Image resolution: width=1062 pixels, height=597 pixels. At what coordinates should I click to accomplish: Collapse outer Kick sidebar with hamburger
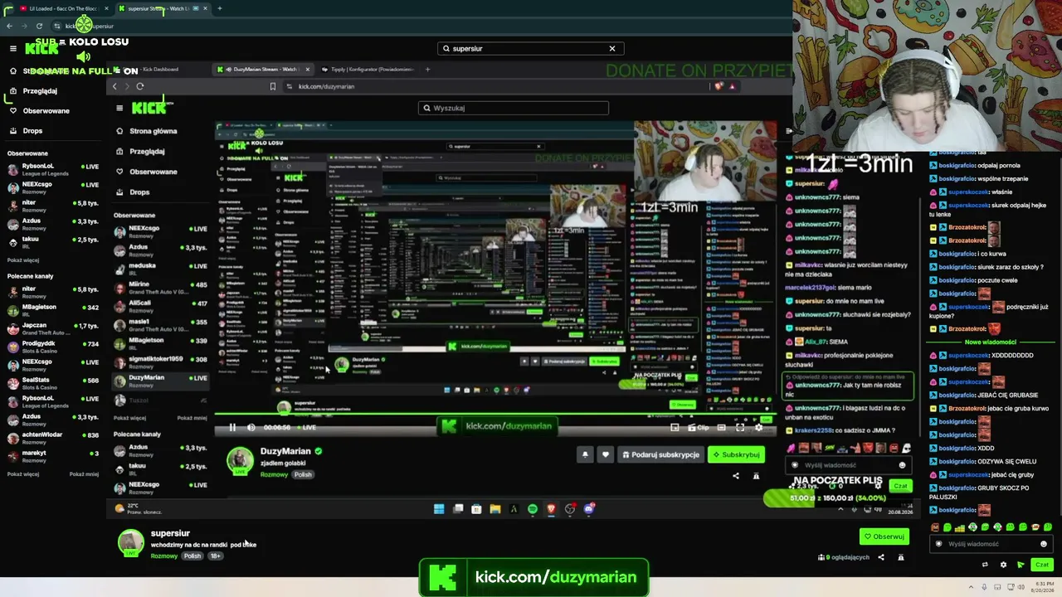(12, 49)
